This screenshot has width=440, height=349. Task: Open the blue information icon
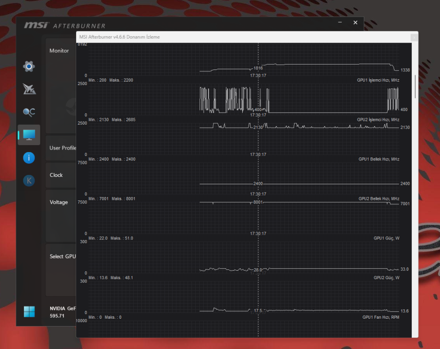coord(29,158)
